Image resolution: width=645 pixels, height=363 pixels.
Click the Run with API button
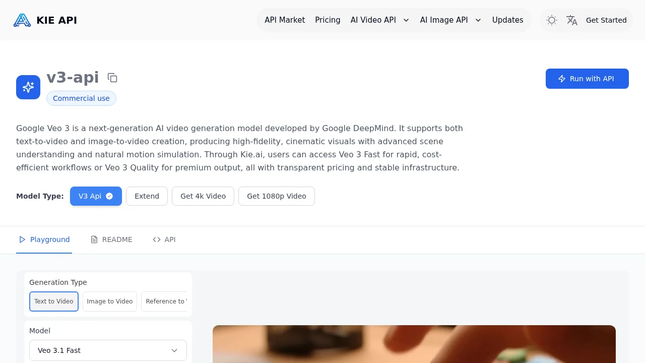pyautogui.click(x=587, y=79)
